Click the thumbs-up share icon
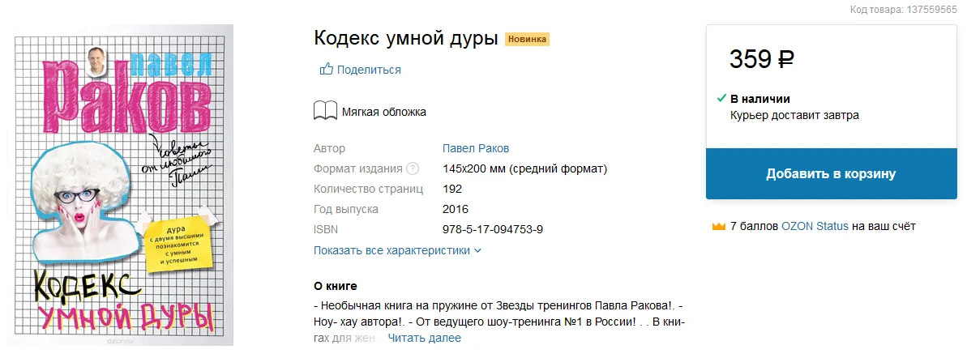 pos(327,70)
